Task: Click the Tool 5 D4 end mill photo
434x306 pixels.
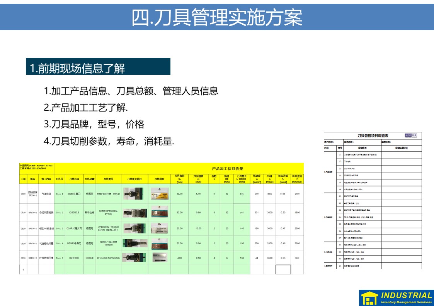Action: pyautogui.click(x=134, y=258)
